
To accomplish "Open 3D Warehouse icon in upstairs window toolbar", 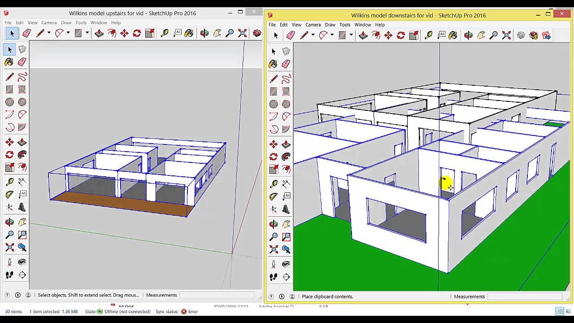I will click(x=257, y=33).
